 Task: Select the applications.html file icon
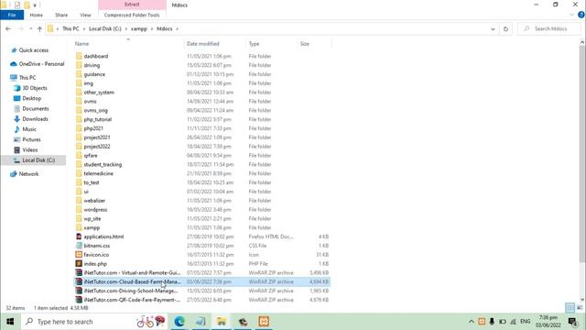click(79, 236)
